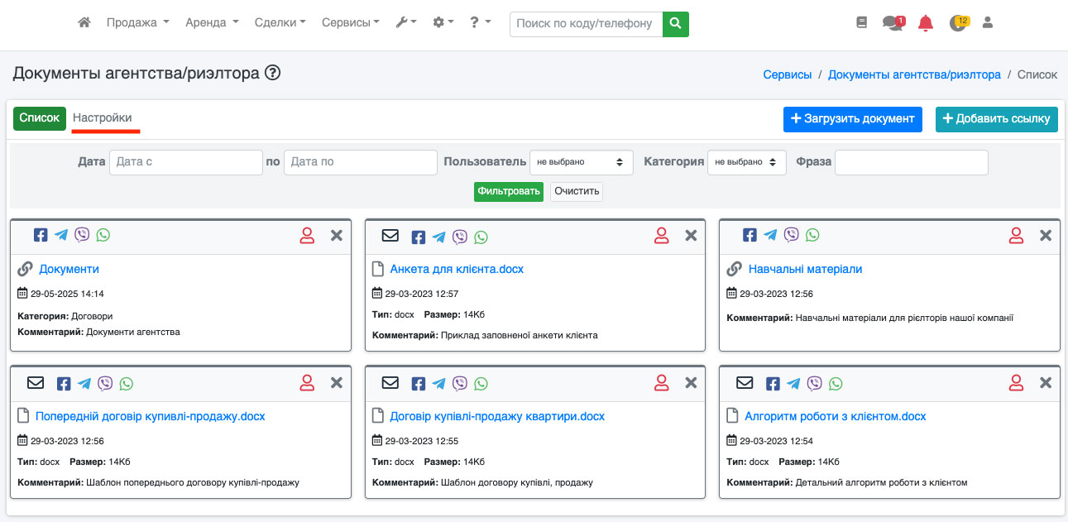1068x522 pixels.
Task: Open the 'Продажа' dropdown menu
Action: pyautogui.click(x=137, y=23)
